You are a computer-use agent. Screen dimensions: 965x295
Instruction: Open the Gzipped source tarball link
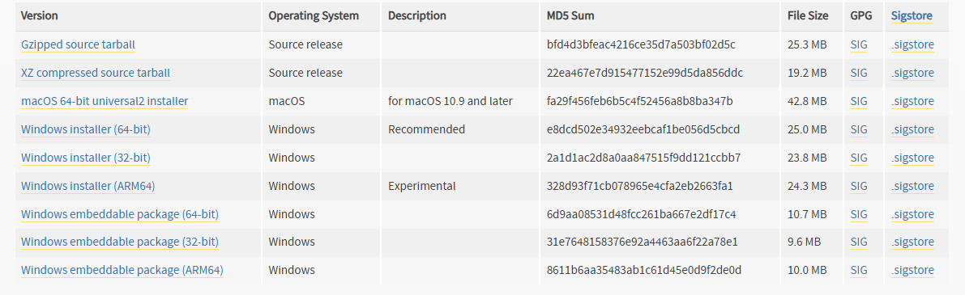tap(78, 44)
